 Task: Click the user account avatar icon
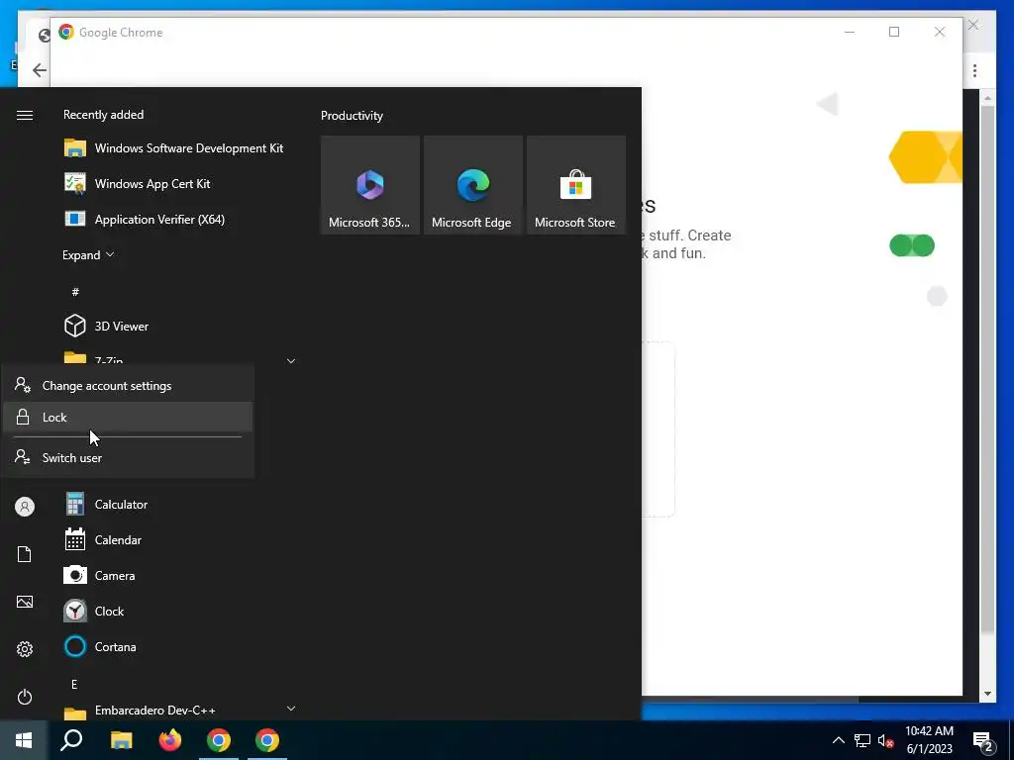(x=25, y=507)
